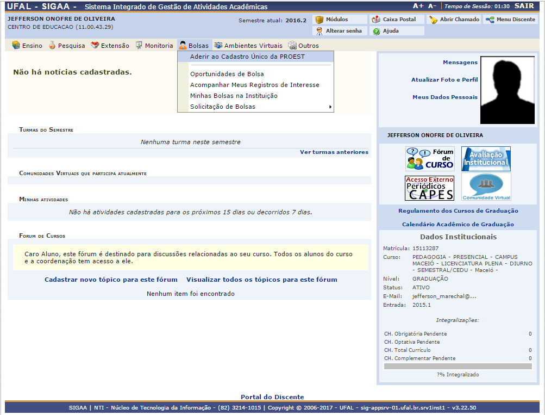Screen dimensions: 545x415
Task: Click Ver turmas anteriores link
Action: click(334, 152)
